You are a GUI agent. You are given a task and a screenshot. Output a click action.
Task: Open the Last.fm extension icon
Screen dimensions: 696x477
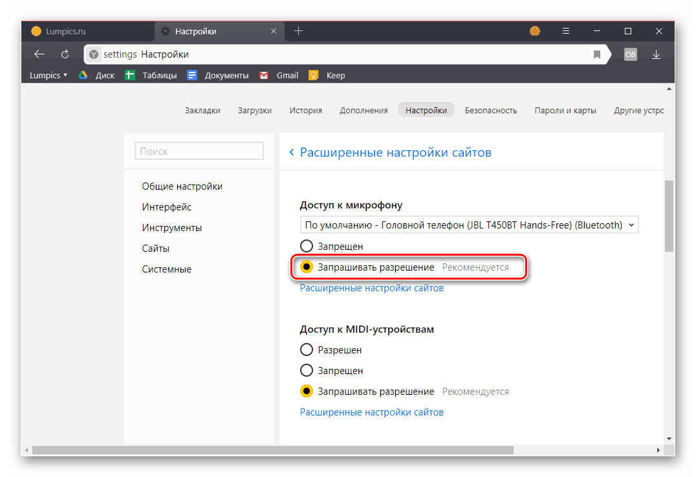coord(630,54)
